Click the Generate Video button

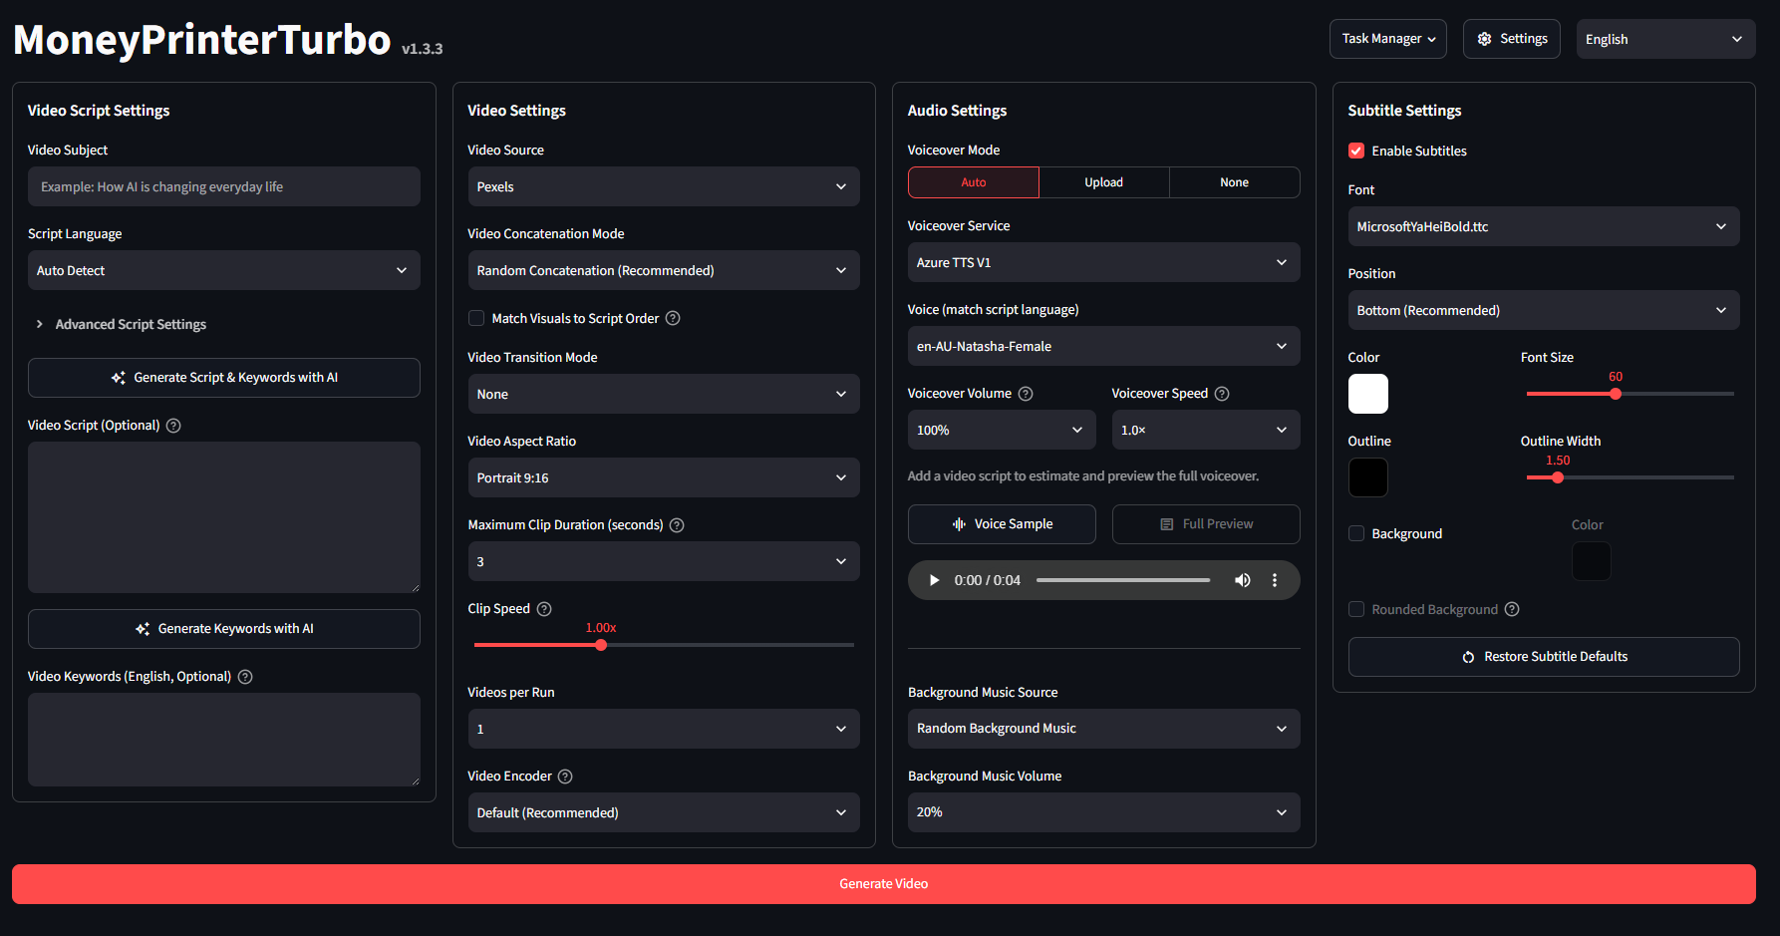[x=884, y=884]
